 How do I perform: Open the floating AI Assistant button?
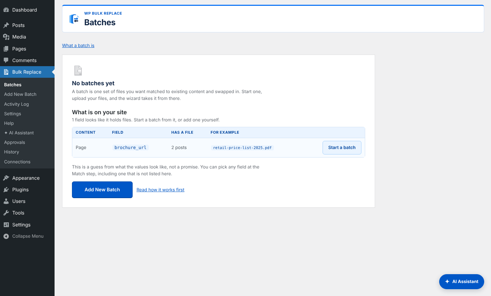[x=462, y=282]
